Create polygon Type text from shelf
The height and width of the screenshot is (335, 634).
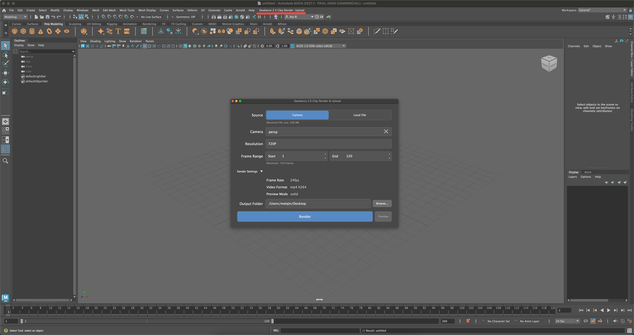118,31
